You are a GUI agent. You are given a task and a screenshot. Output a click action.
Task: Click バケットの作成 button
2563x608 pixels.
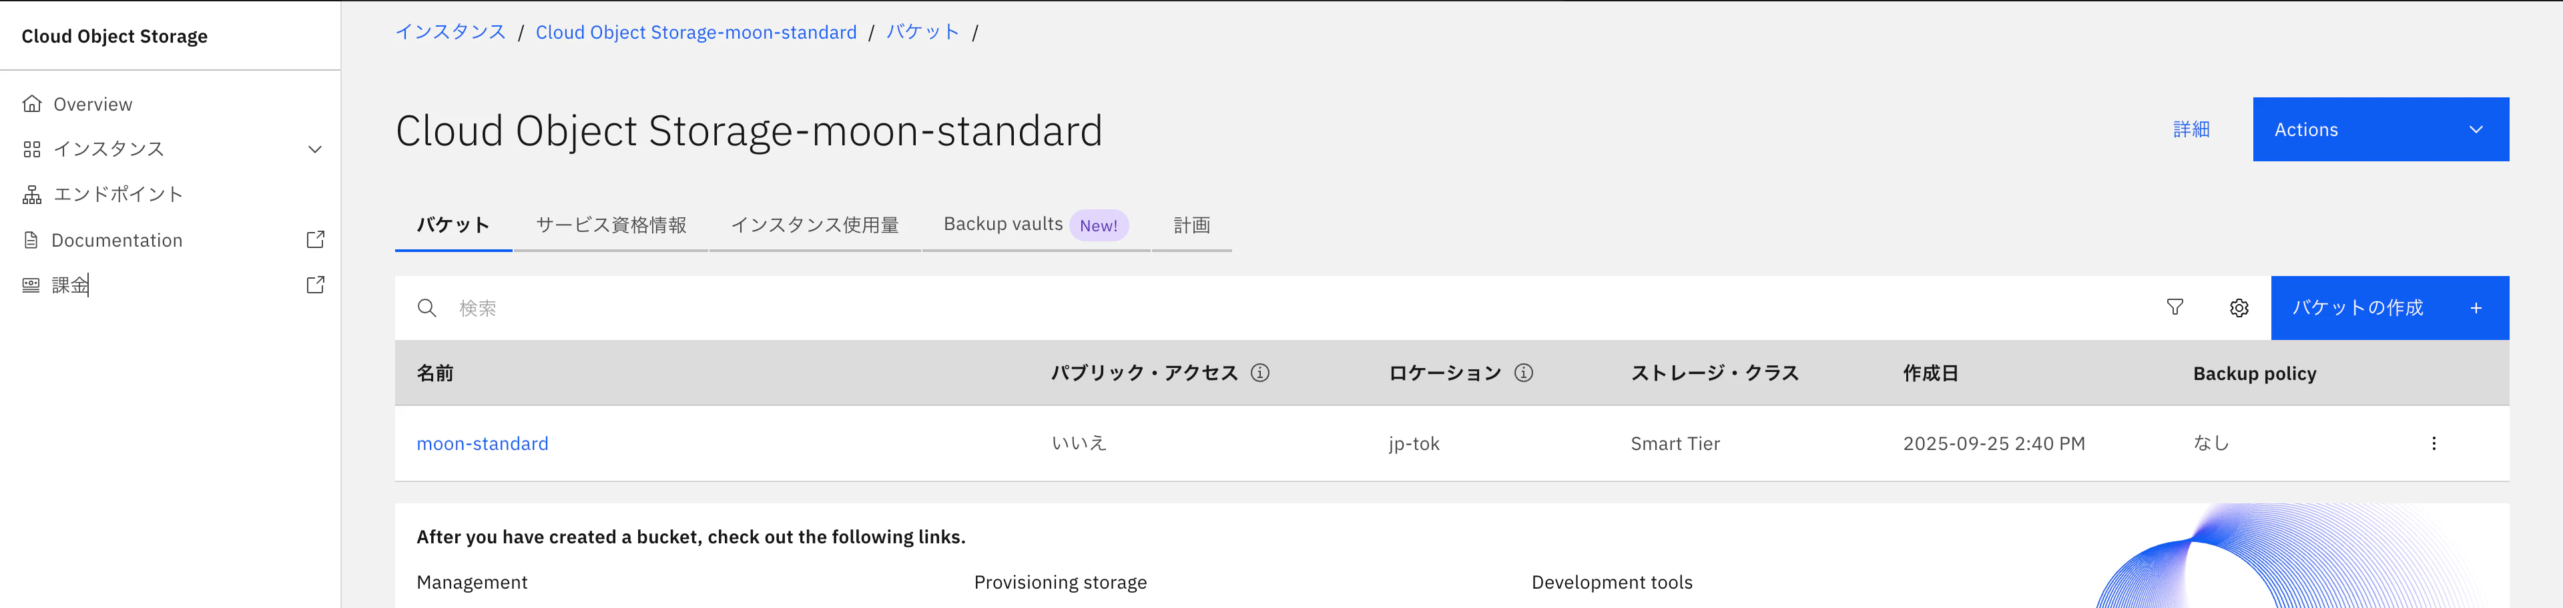click(2389, 308)
